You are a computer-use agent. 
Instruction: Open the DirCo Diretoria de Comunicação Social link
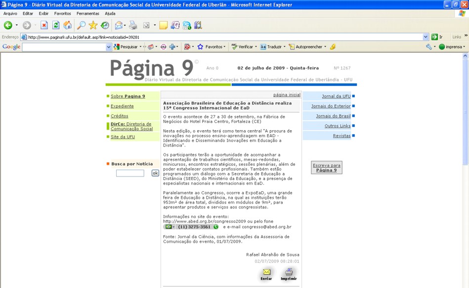[x=131, y=126]
